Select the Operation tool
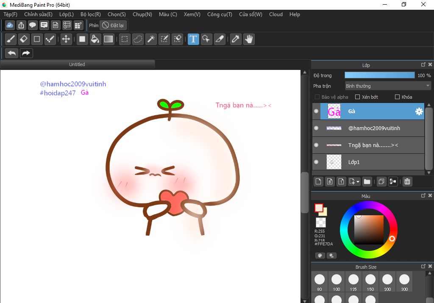 (x=206, y=39)
